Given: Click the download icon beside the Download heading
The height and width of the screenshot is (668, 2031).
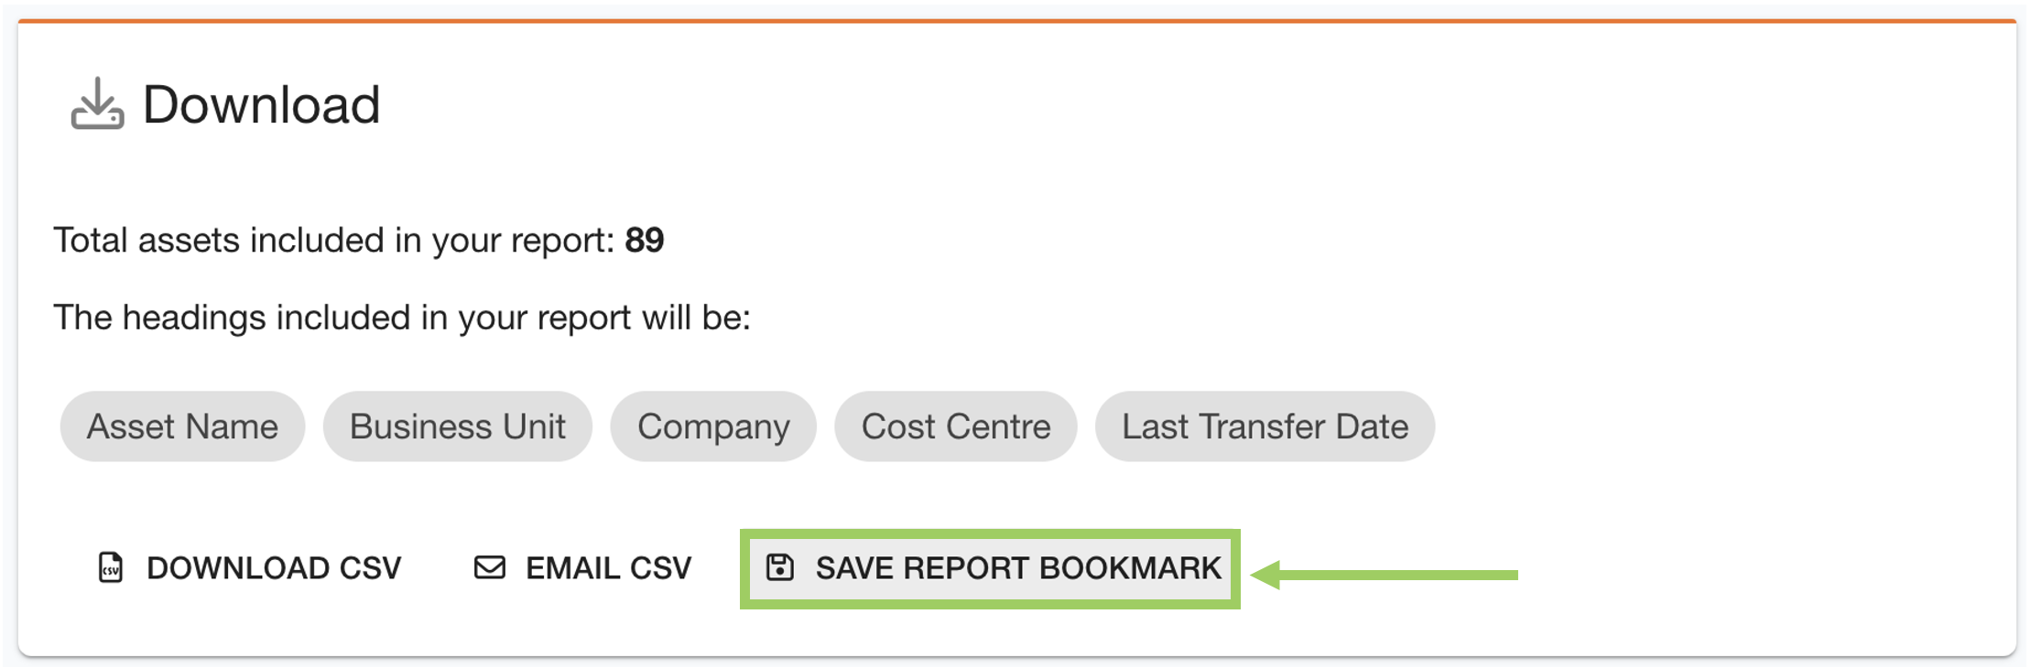Looking at the screenshot, I should point(98,103).
